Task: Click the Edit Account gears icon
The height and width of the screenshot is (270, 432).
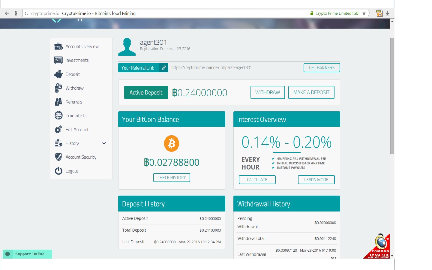Action: (x=58, y=129)
